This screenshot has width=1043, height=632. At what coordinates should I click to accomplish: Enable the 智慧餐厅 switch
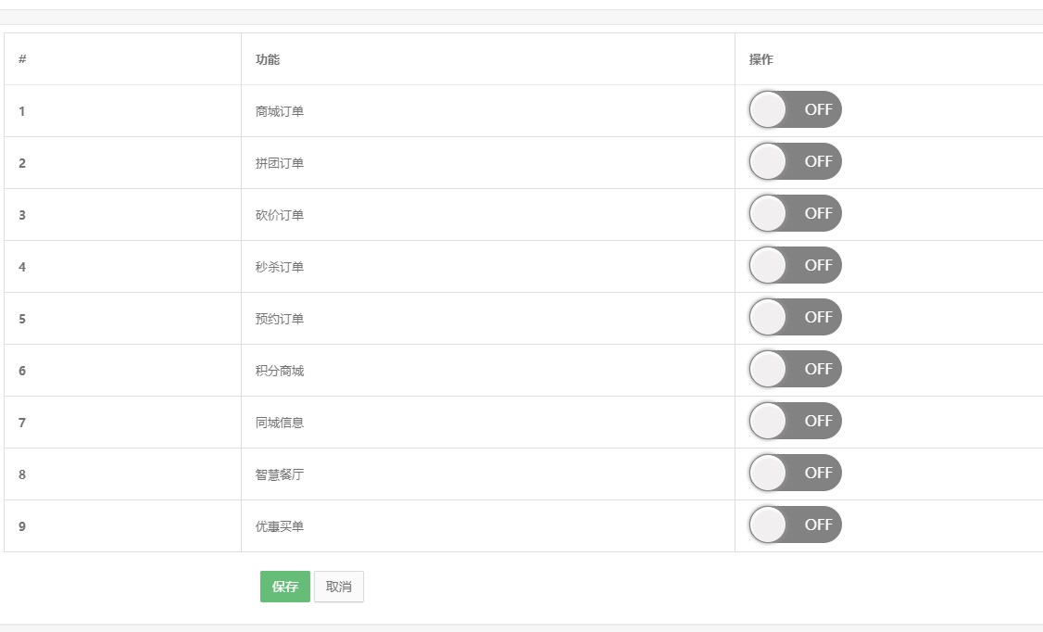[795, 474]
